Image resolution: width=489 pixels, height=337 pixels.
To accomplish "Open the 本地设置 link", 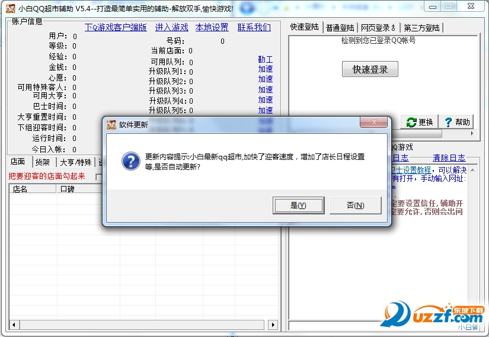I will click(x=212, y=27).
